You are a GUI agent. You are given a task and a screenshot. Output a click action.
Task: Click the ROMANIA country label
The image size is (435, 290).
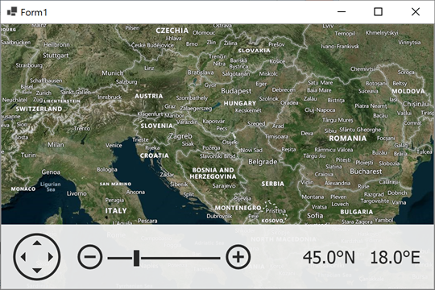[x=348, y=139]
